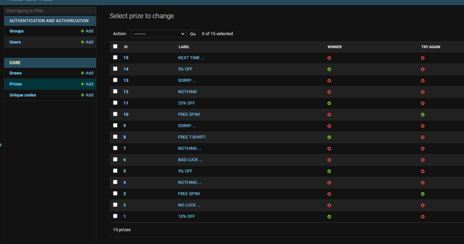Click red Try Again icon for 25% OFF row
This screenshot has width=464, height=244.
423,103
